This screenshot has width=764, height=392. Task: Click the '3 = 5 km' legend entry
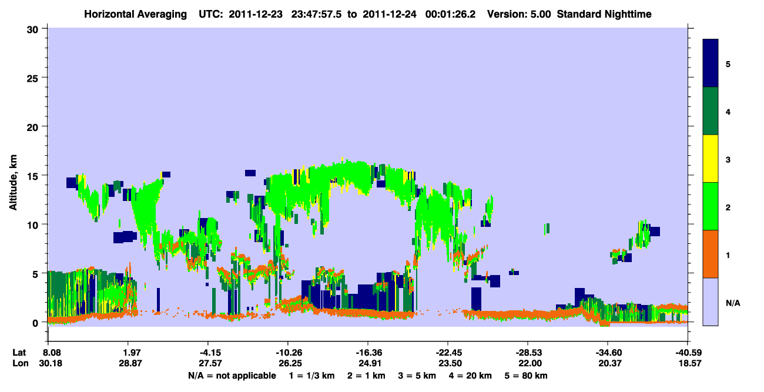click(418, 376)
